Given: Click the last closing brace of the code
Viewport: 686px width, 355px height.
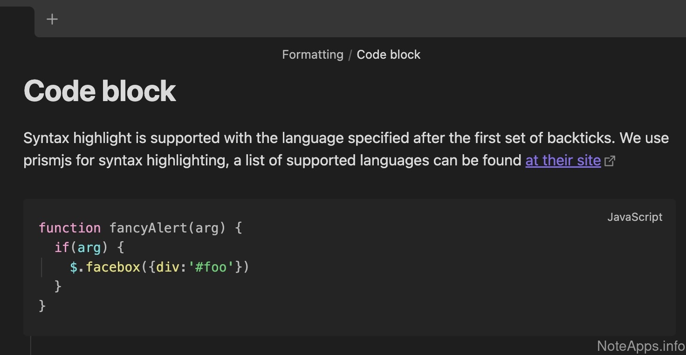Looking at the screenshot, I should (42, 306).
